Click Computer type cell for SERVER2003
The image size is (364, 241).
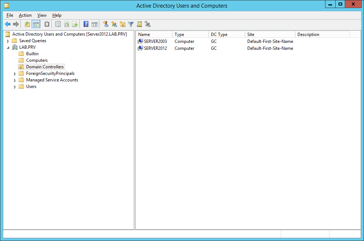coord(184,41)
